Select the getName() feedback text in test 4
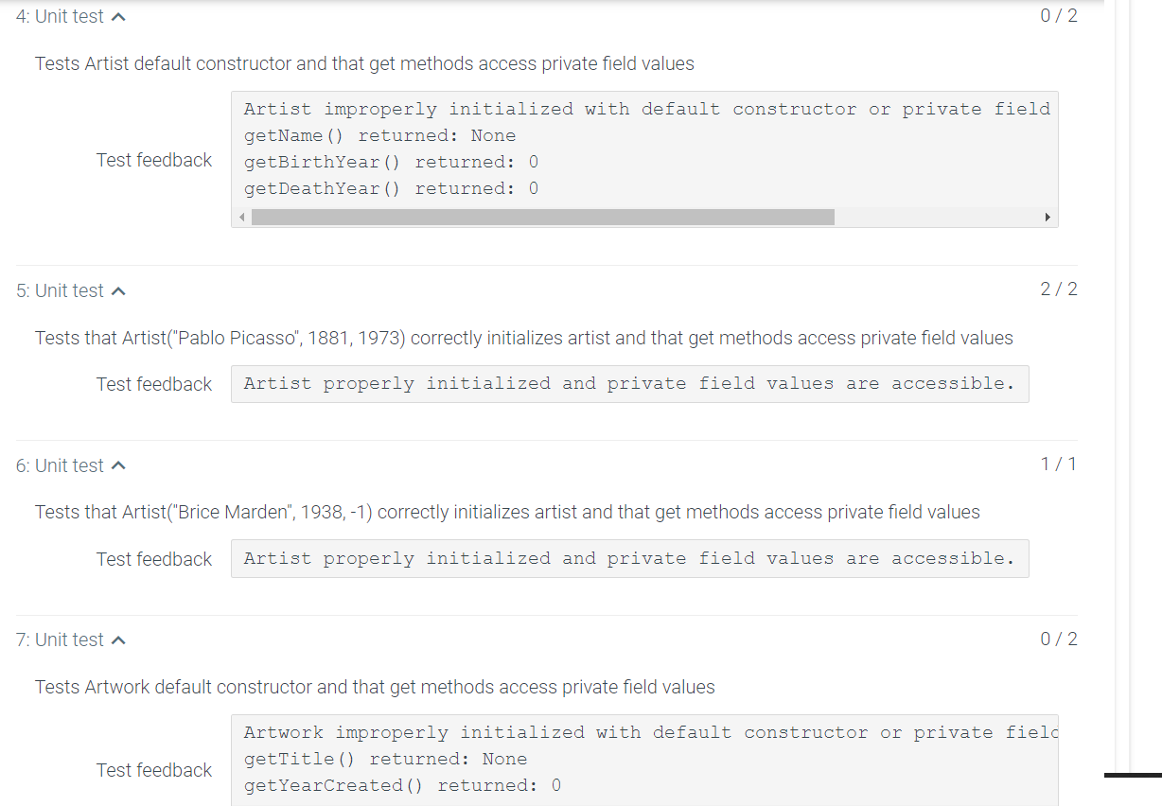 [379, 135]
